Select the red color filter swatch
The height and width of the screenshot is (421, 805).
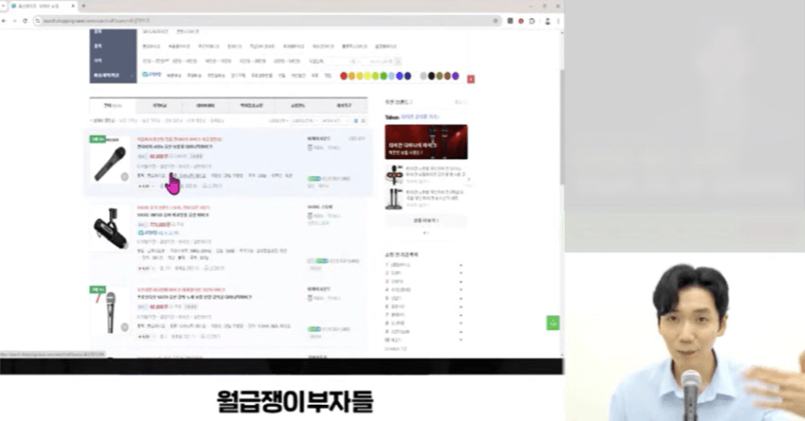(344, 76)
